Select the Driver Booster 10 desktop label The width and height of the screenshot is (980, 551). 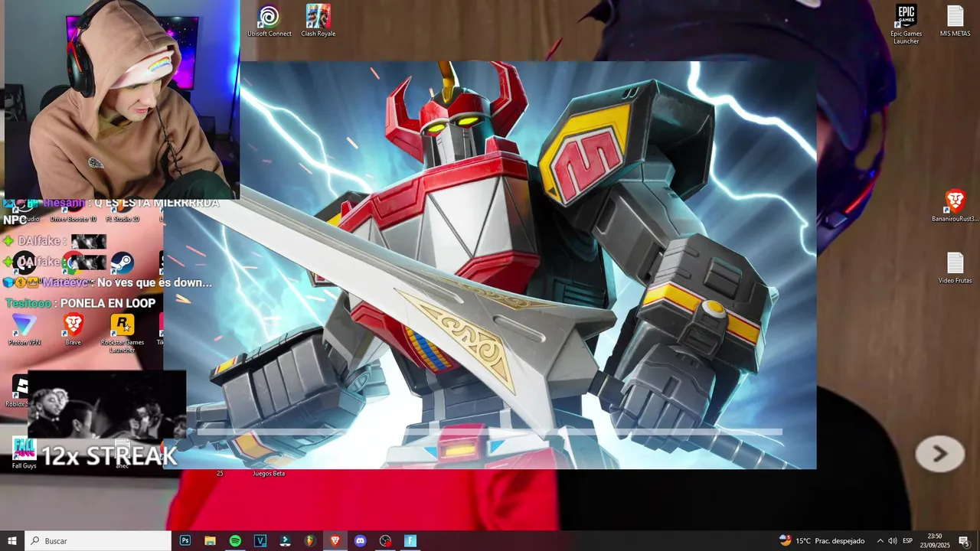click(73, 219)
